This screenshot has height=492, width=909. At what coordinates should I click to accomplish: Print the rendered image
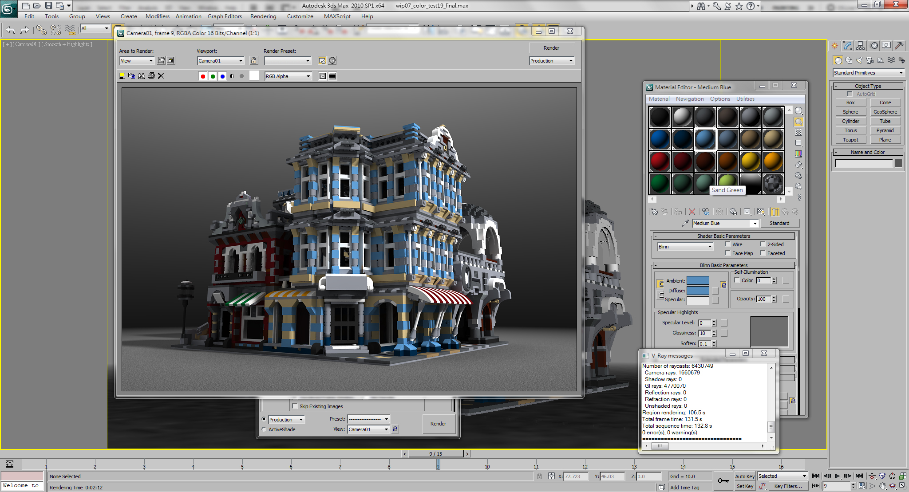pyautogui.click(x=151, y=76)
